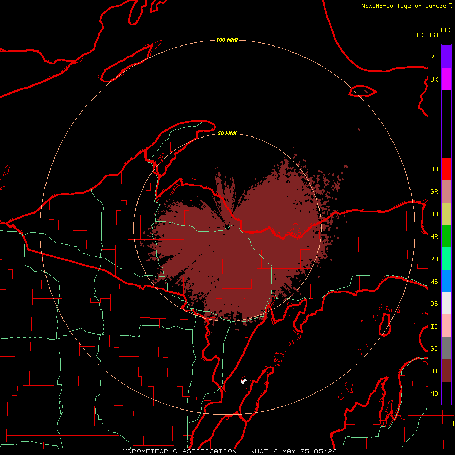Viewport: 455px width, 455px height.
Task: Click the UK legend label
Action: [x=434, y=80]
